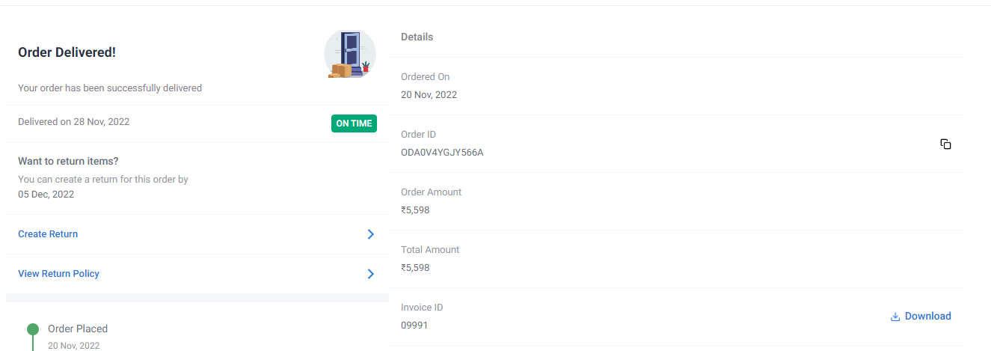This screenshot has width=991, height=351.
Task: Click the Create Return link
Action: [48, 234]
